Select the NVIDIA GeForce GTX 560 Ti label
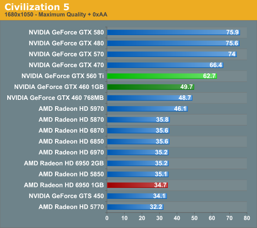Image resolution: width=257 pixels, height=228 pixels. click(x=63, y=76)
